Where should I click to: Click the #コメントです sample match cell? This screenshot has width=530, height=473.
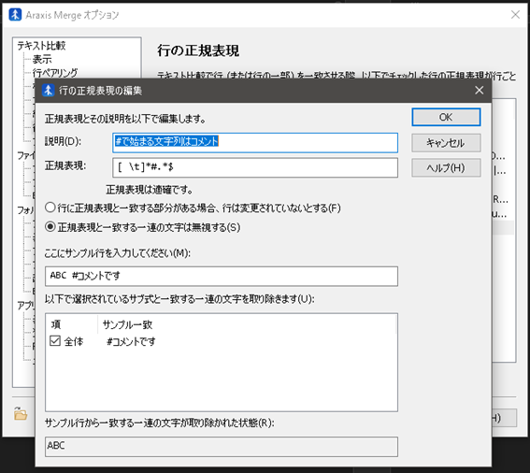[x=131, y=341]
